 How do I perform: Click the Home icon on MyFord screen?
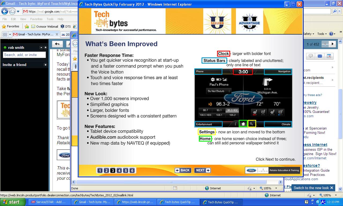pos(243,124)
